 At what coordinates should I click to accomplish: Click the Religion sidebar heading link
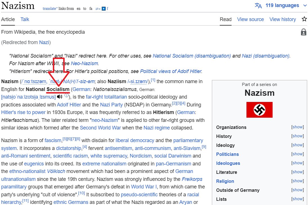point(225,181)
